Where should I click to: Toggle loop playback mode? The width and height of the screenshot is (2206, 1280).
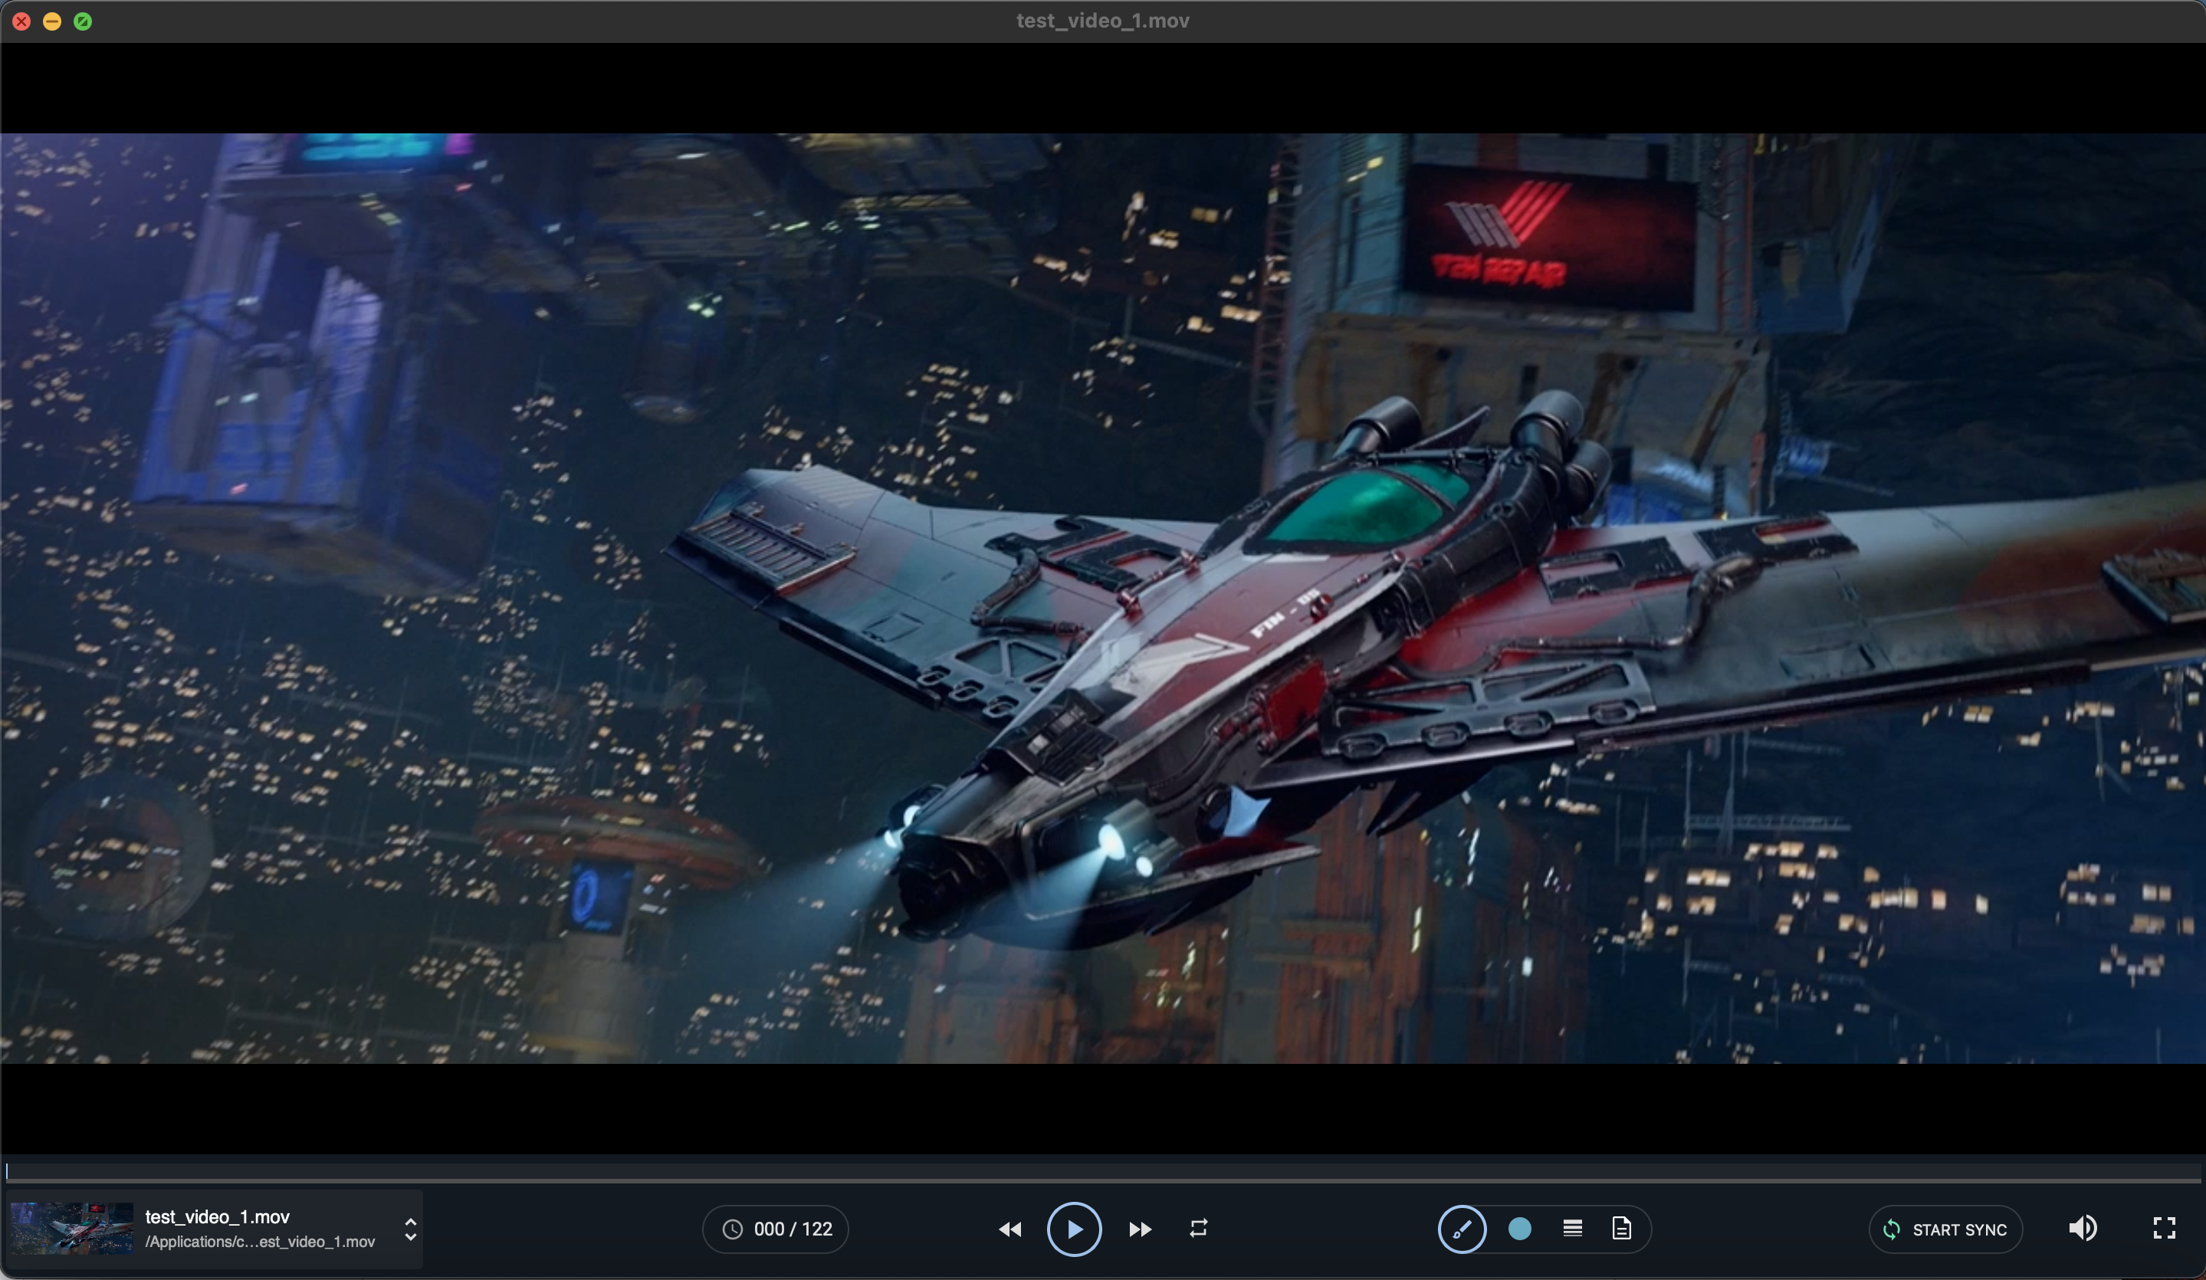click(1198, 1229)
